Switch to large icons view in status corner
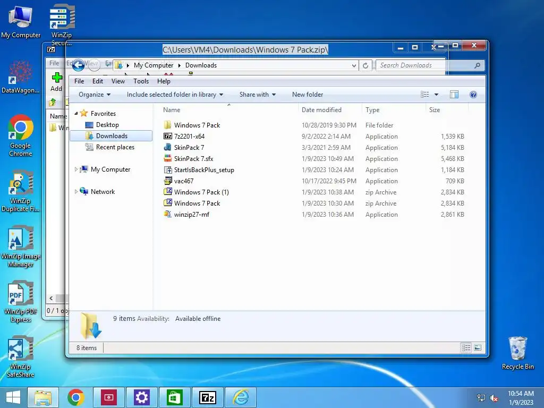Viewport: 544px width, 408px height. (478, 347)
